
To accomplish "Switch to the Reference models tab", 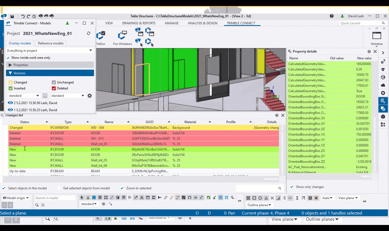I will point(51,43).
